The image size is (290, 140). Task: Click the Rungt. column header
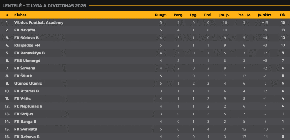coord(161,15)
